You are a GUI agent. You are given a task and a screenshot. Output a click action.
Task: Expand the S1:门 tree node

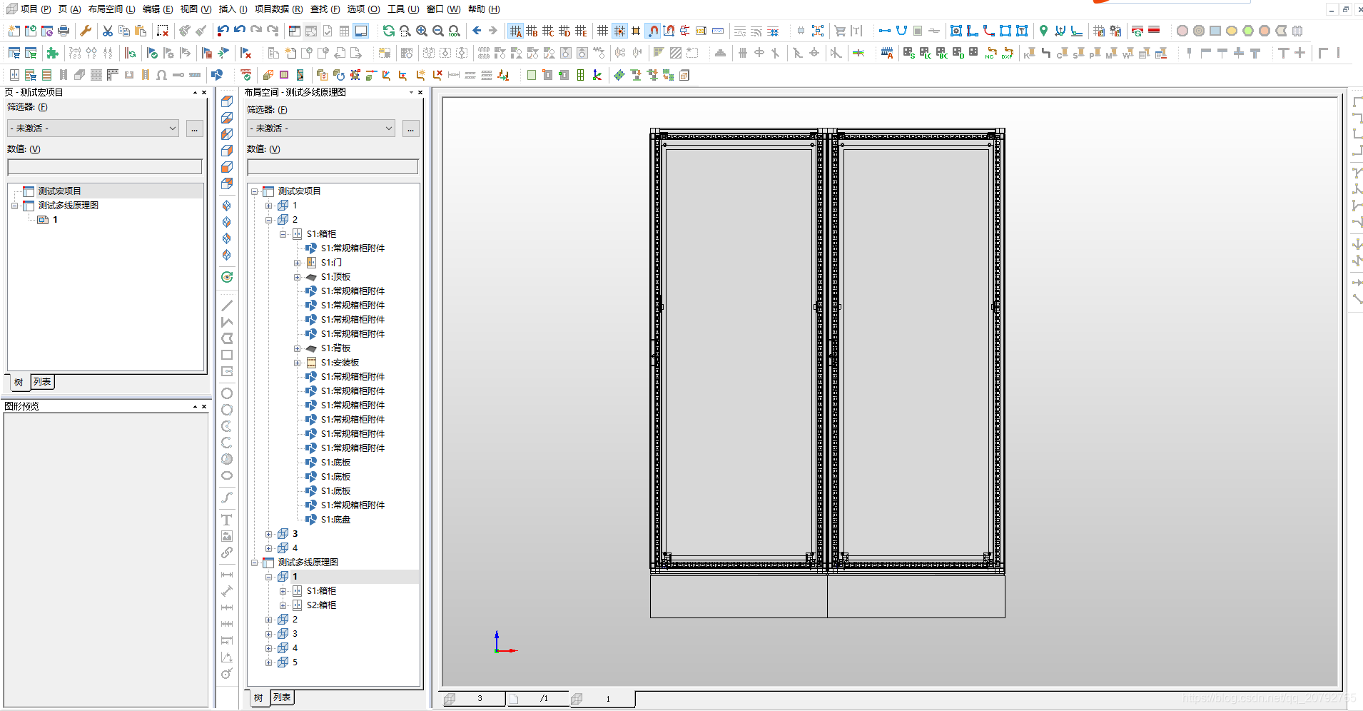pyautogui.click(x=298, y=263)
